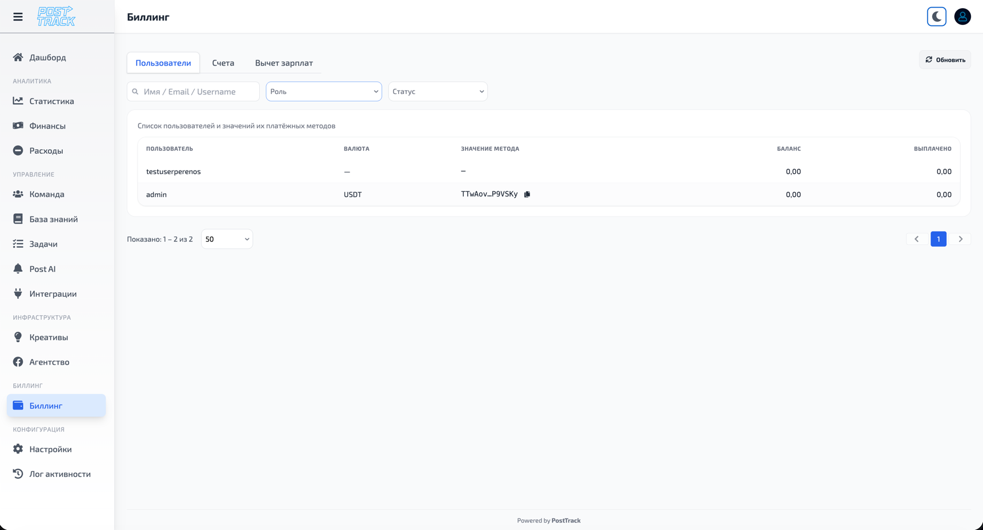Open Статистика from the sidebar
Viewport: 983px width, 530px height.
coord(51,101)
